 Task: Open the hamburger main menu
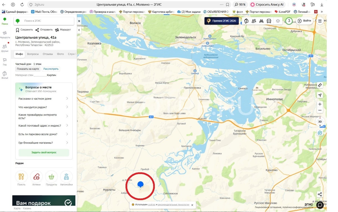click(x=320, y=21)
